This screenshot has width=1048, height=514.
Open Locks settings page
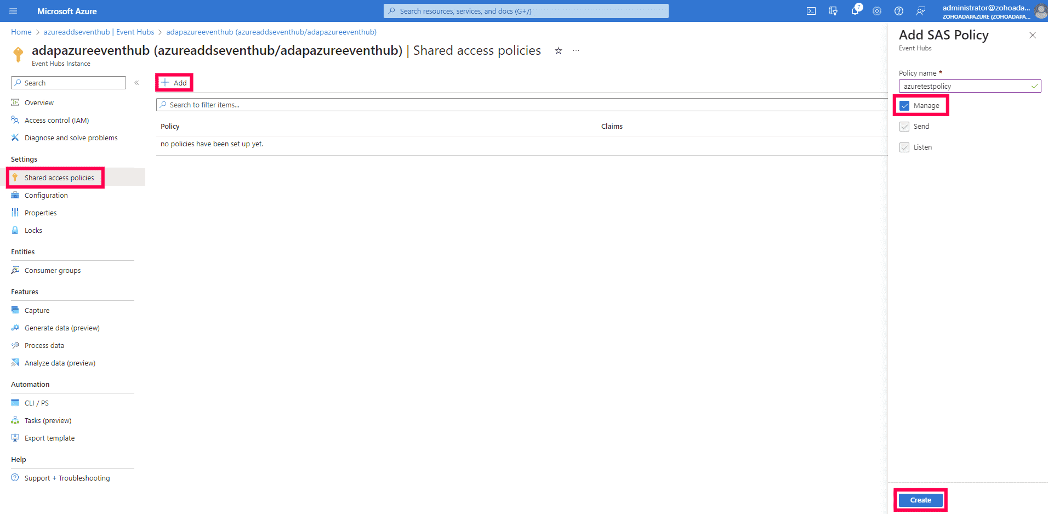33,230
